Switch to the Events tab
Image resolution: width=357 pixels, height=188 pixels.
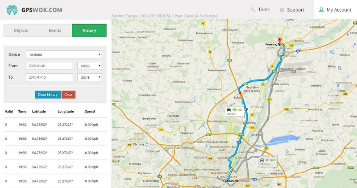tap(54, 30)
